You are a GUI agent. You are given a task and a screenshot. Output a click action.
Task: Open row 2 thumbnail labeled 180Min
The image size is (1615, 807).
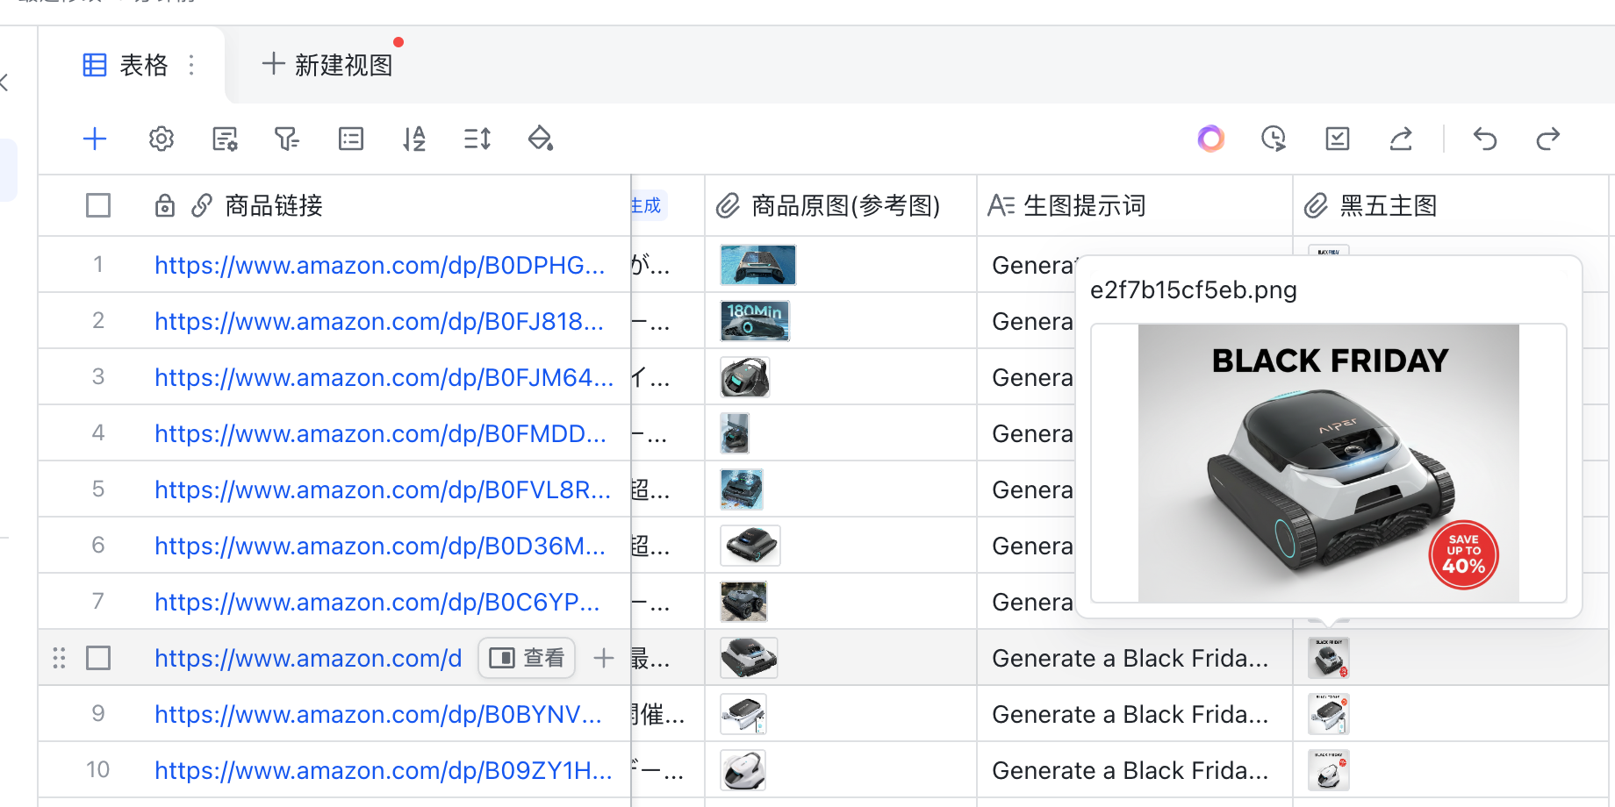(755, 321)
